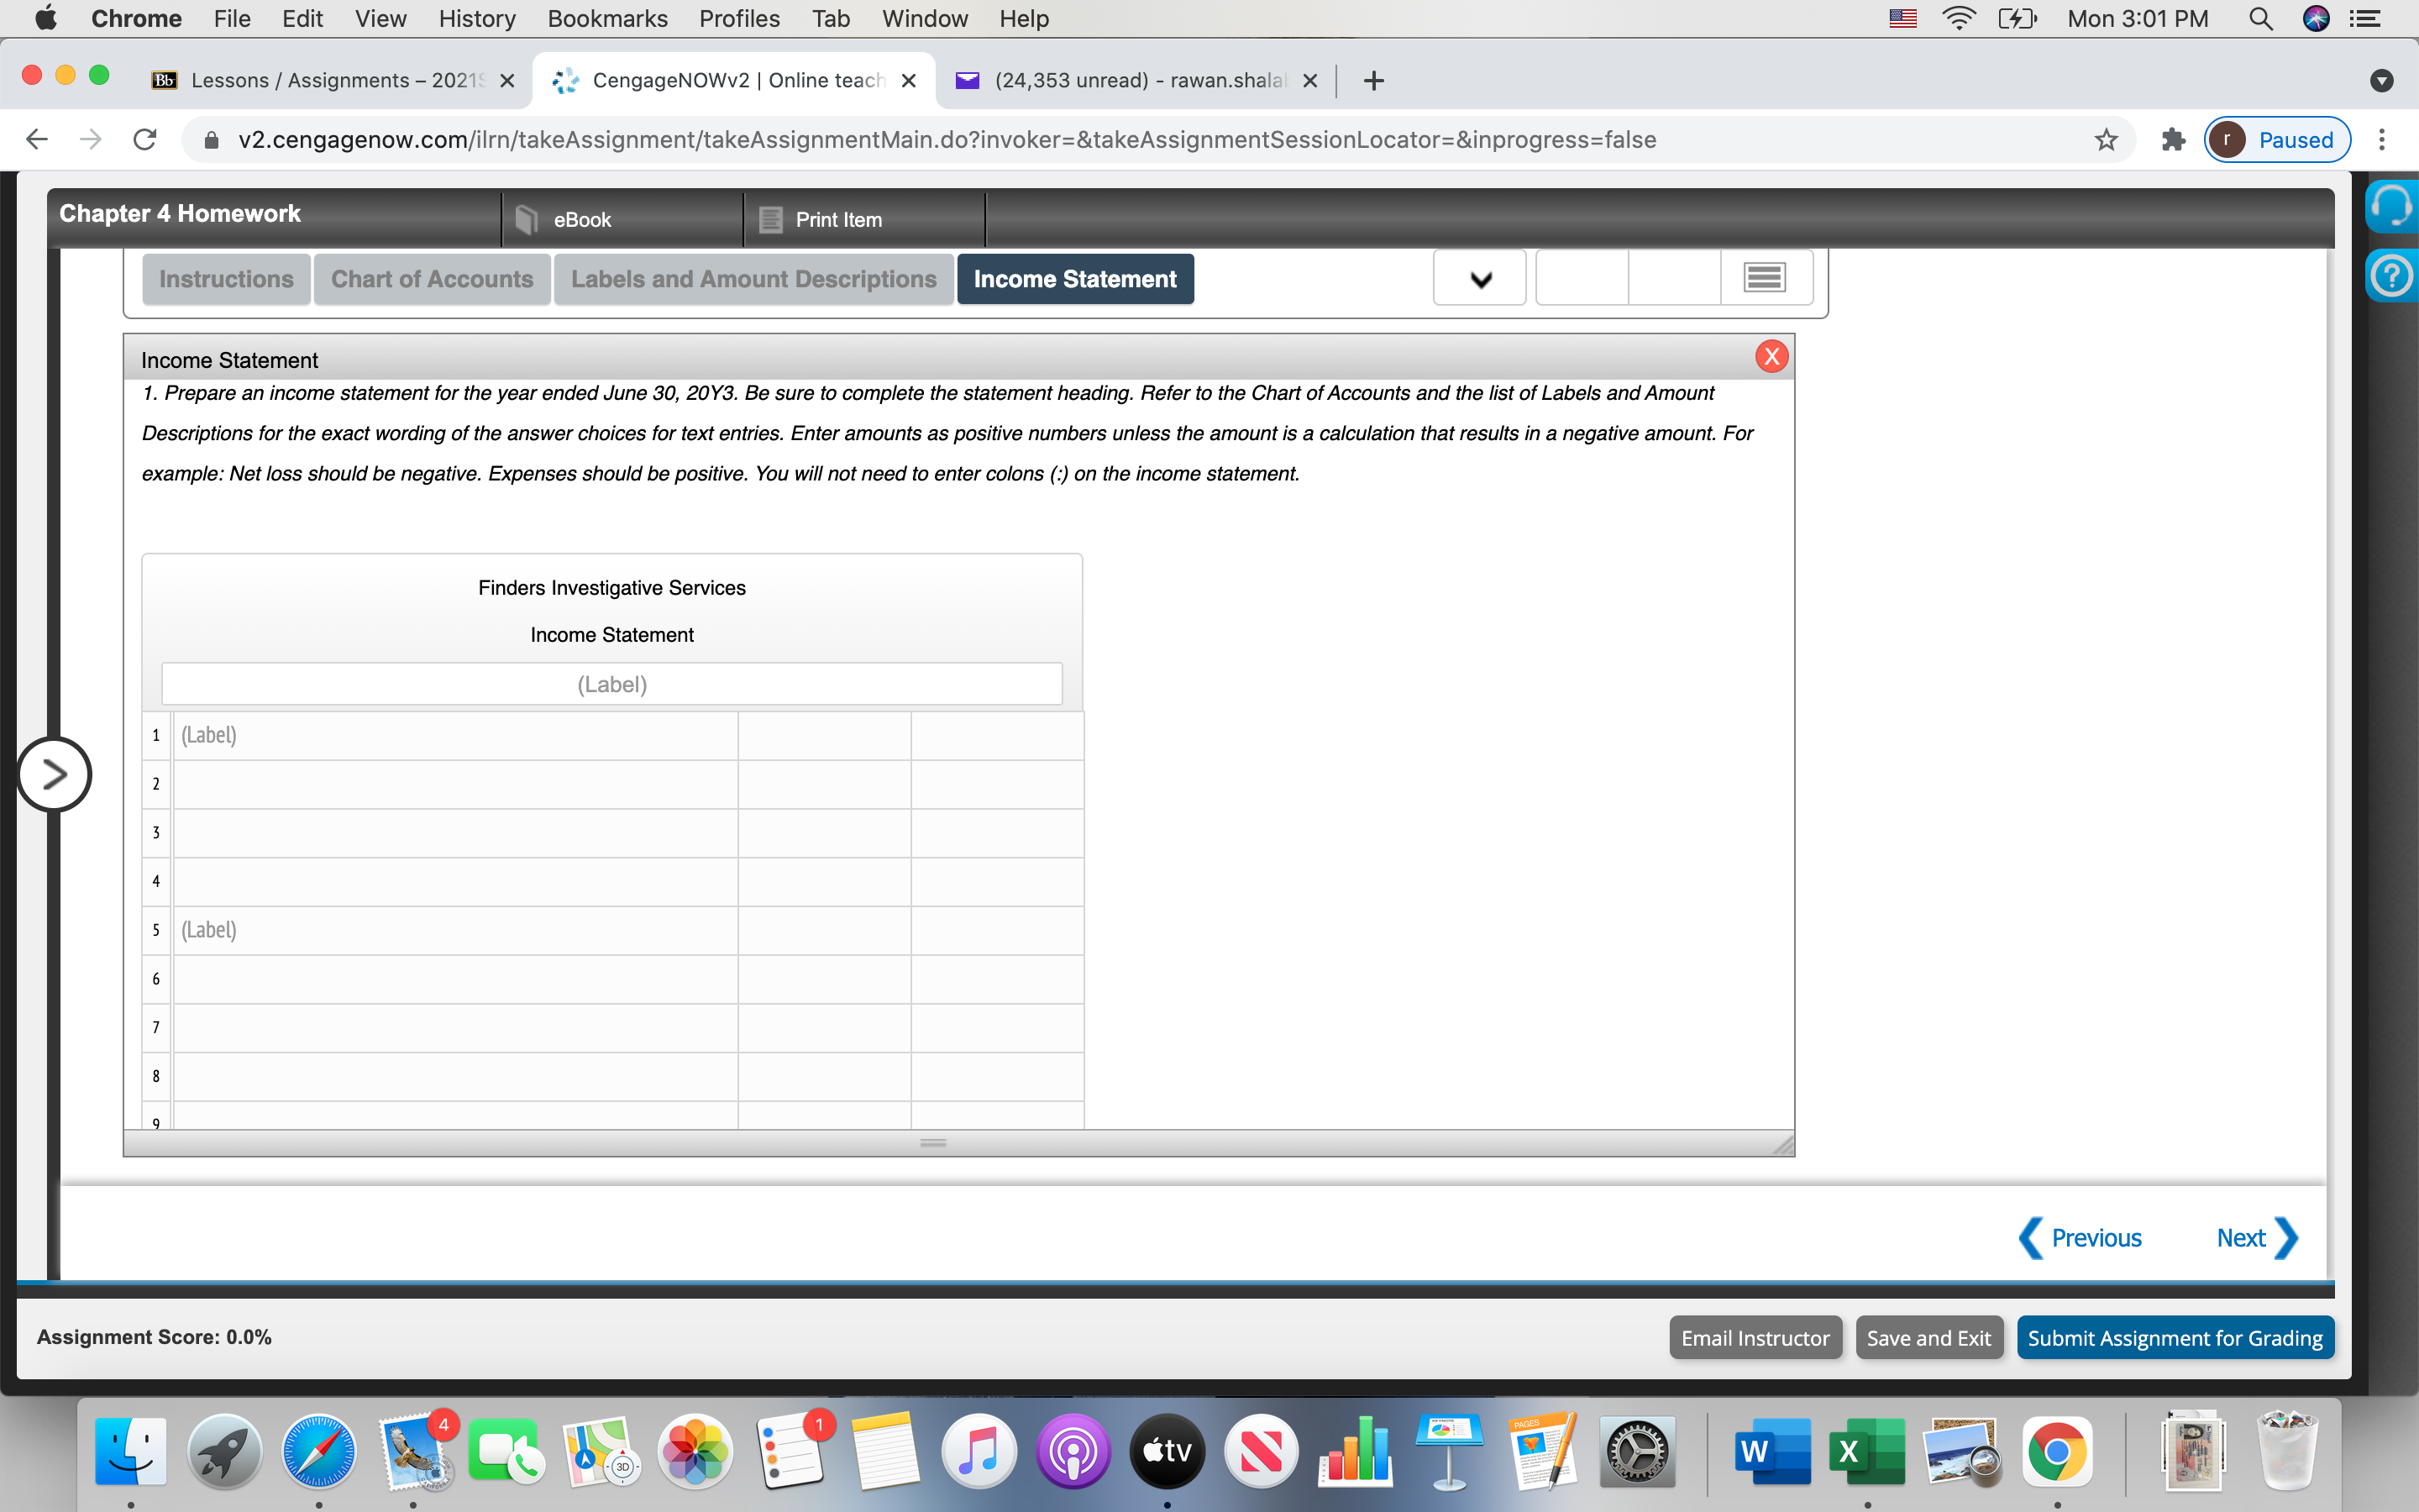Viewport: 2419px width, 1512px height.
Task: Submit Assignment for Grading
Action: tap(2175, 1337)
